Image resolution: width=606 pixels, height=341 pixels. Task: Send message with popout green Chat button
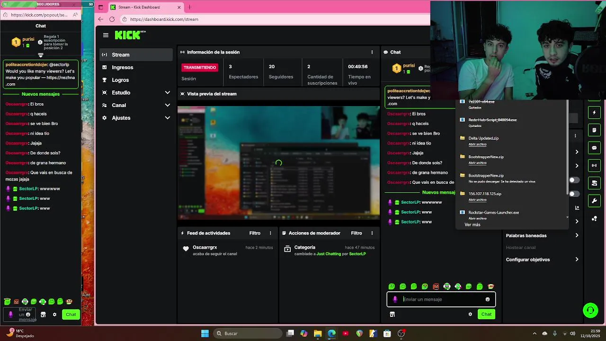tap(71, 314)
